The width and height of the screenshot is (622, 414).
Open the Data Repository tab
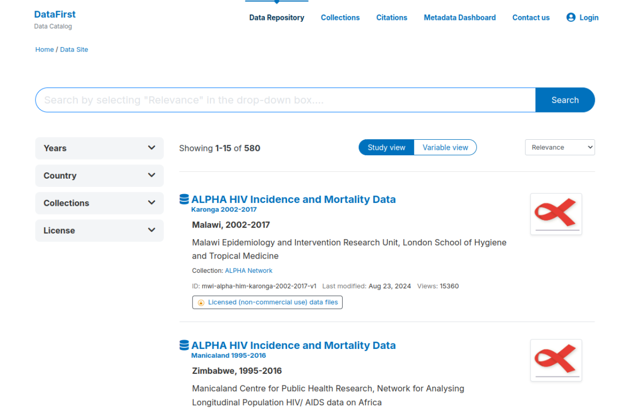tap(276, 17)
